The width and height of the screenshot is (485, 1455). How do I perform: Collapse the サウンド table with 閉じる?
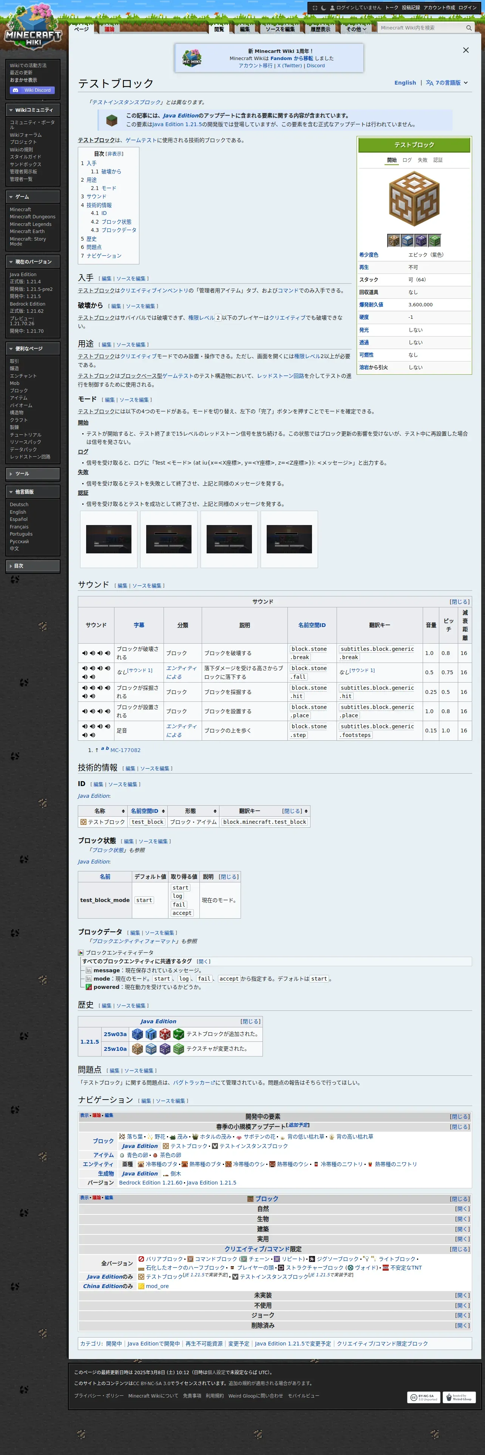[x=459, y=602]
